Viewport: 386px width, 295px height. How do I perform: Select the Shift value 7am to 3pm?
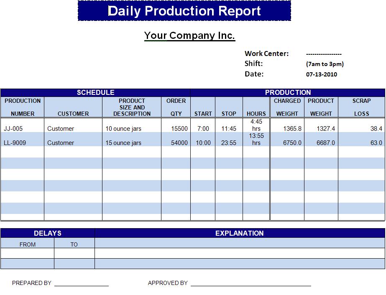pyautogui.click(x=325, y=64)
